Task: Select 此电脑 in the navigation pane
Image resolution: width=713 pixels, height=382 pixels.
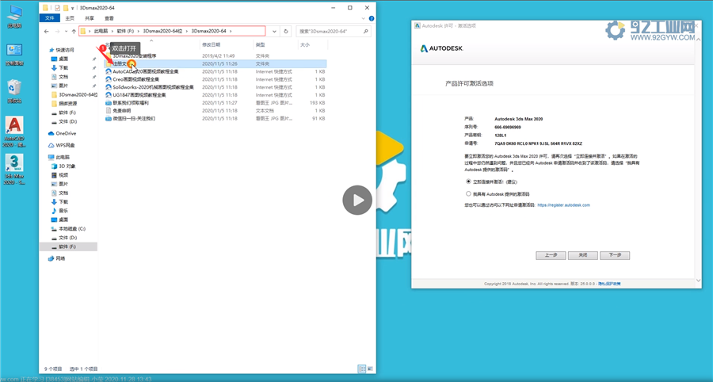Action: click(x=63, y=157)
